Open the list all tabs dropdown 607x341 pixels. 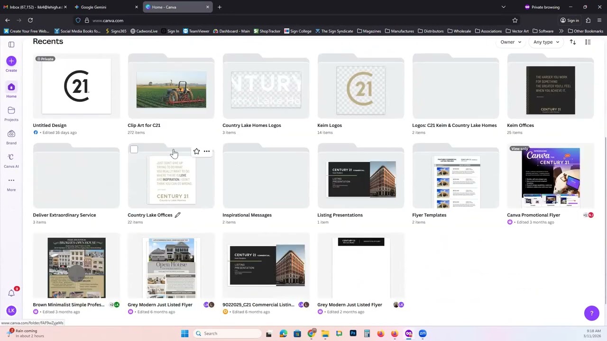[x=504, y=7]
